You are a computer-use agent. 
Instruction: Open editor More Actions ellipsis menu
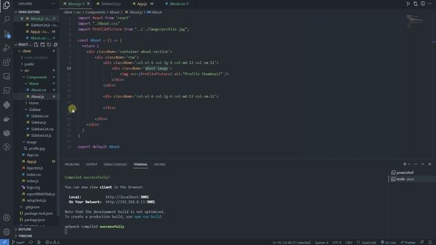[430, 3]
